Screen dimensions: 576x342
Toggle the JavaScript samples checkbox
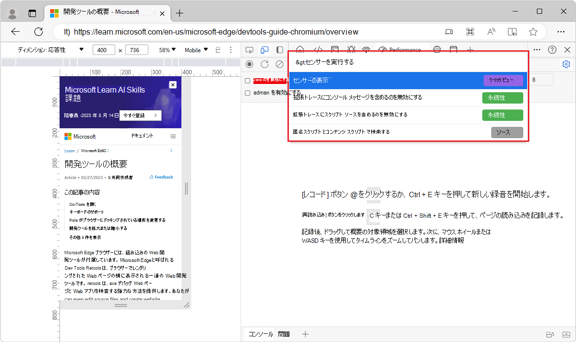pos(248,81)
